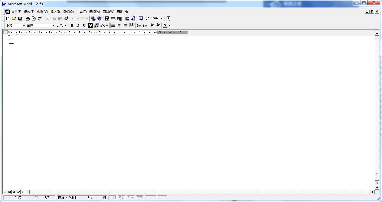Enable underline formatting
The height and width of the screenshot is (202, 382).
pos(84,25)
